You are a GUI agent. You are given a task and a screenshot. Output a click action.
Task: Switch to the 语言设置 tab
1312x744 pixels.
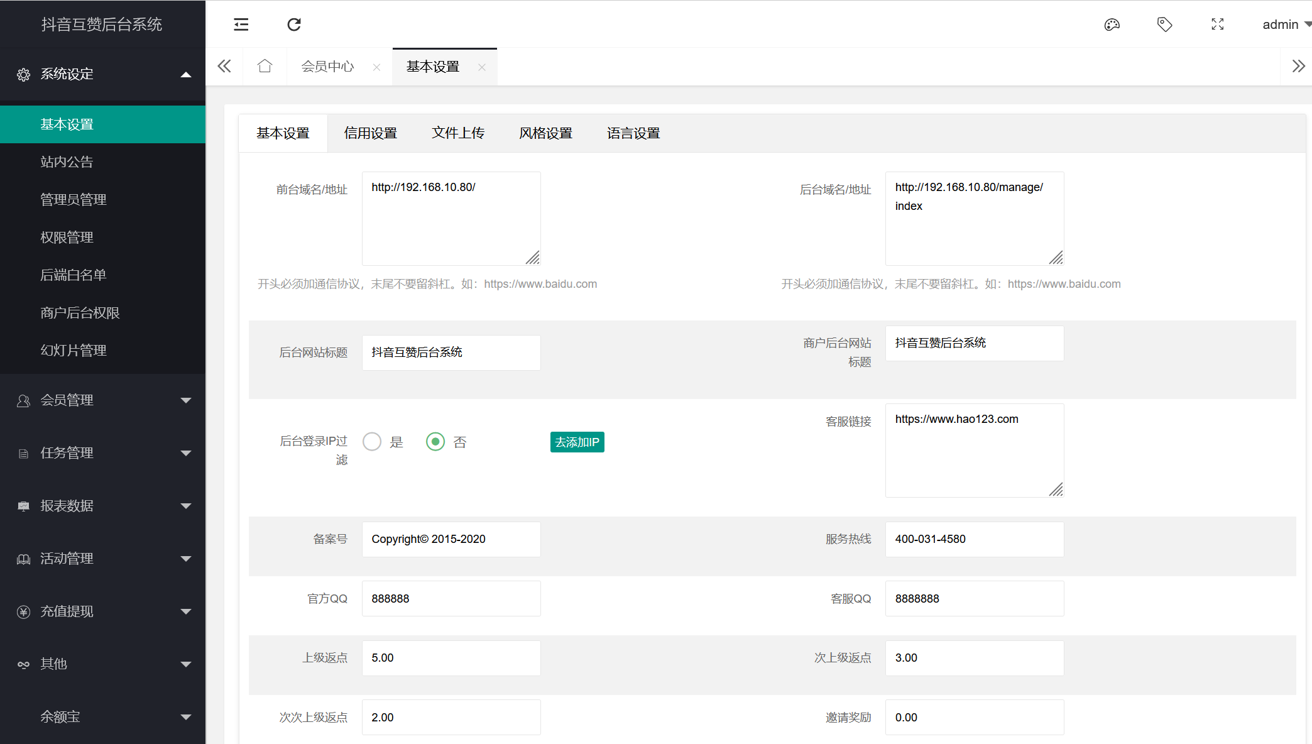633,133
